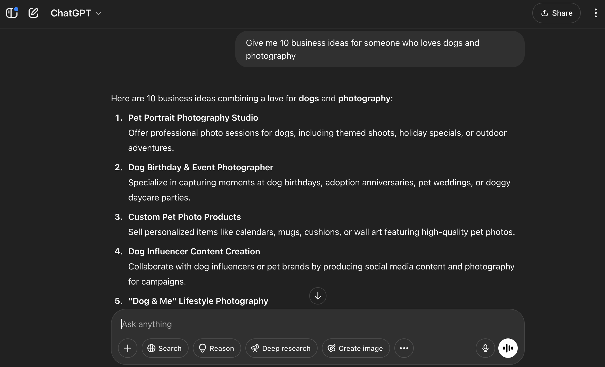Image resolution: width=605 pixels, height=367 pixels.
Task: Click the Pet Portrait Photography Studio heading
Action: 193,118
